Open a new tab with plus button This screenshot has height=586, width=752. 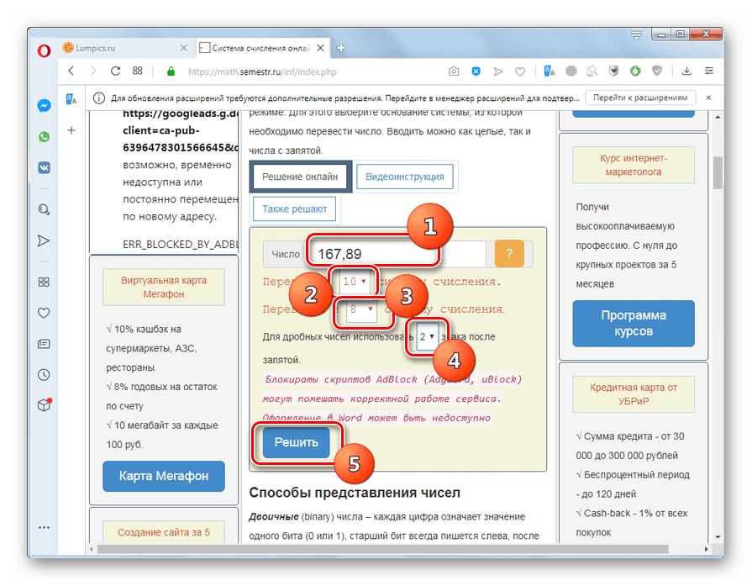341,48
